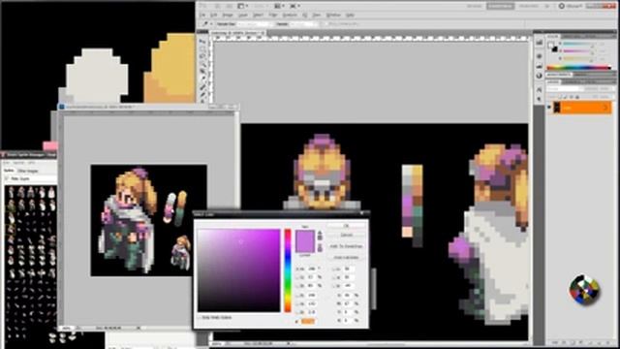
Task: Expand the View Extras dropdown arrow
Action: pos(246,6)
